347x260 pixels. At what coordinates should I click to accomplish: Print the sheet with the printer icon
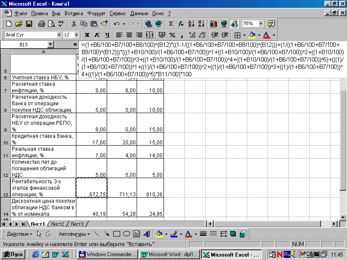(41, 24)
